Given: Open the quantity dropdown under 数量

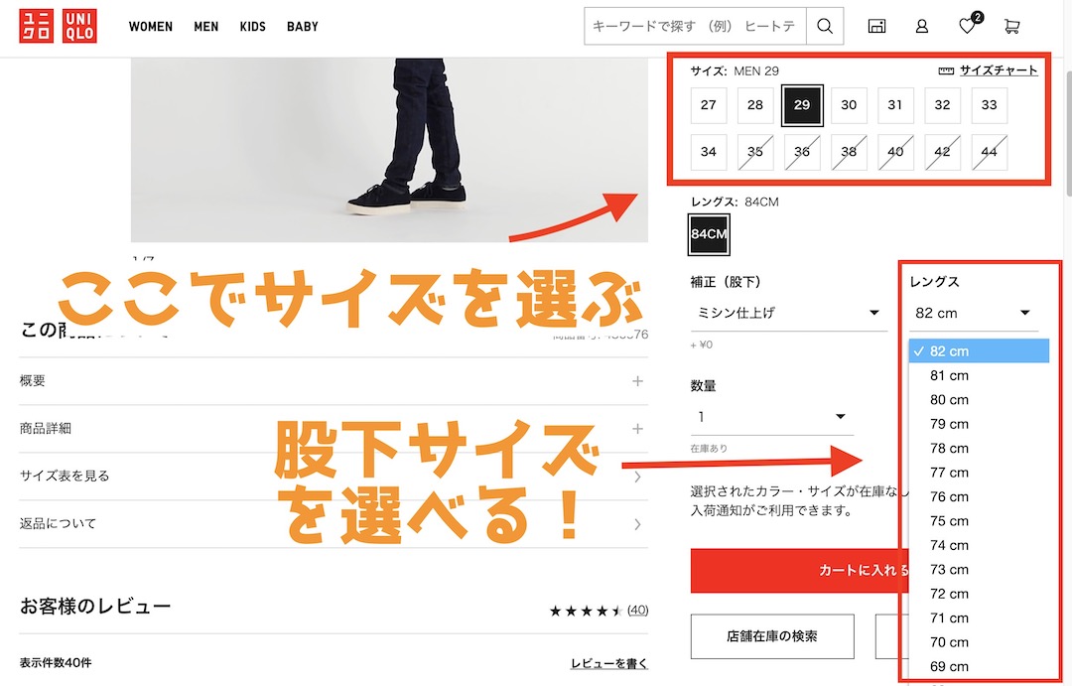Looking at the screenshot, I should (772, 416).
